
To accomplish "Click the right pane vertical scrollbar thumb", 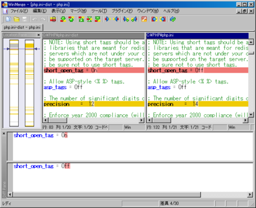I will tap(251, 53).
